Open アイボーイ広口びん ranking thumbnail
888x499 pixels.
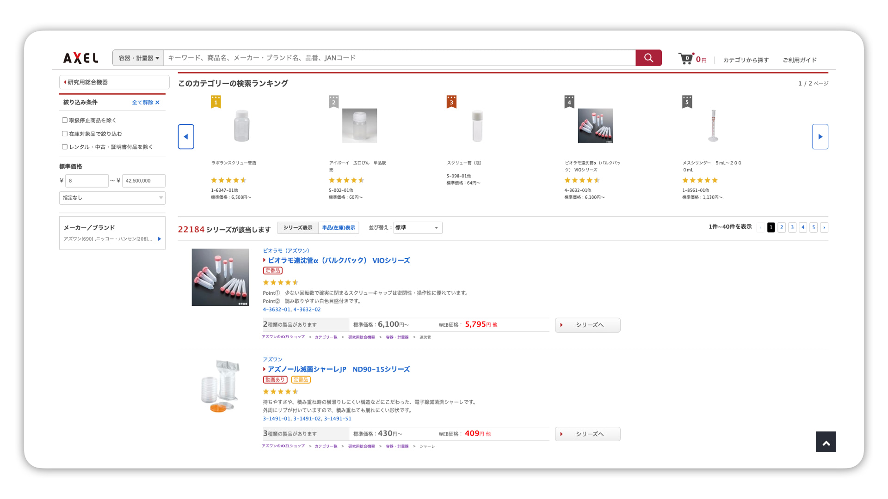pos(359,126)
